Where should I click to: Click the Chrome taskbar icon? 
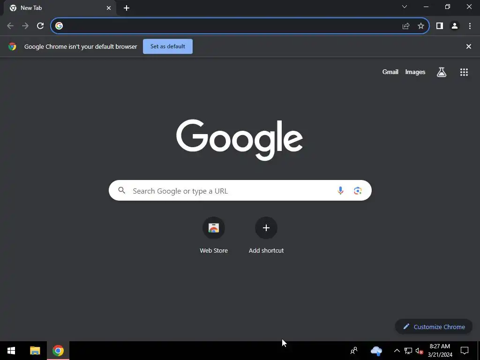pos(58,351)
